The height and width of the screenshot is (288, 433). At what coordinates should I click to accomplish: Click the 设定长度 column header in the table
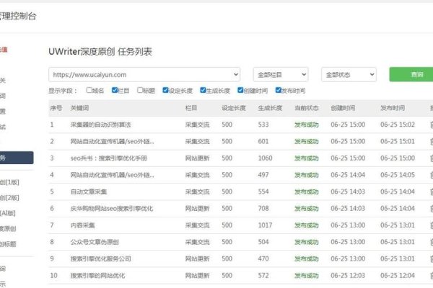pyautogui.click(x=234, y=108)
